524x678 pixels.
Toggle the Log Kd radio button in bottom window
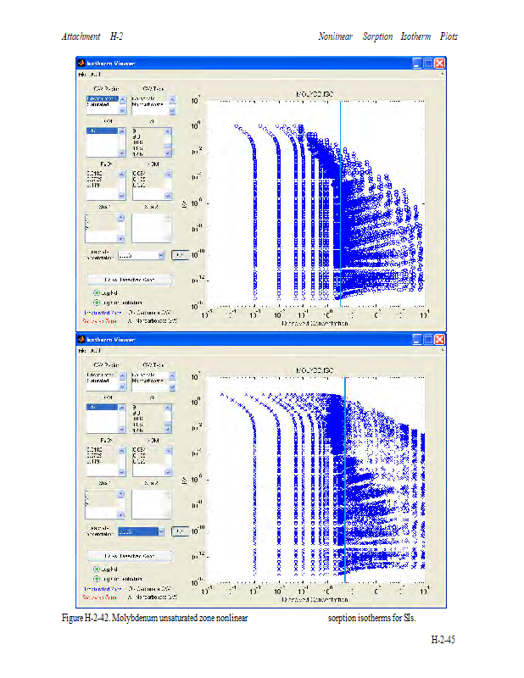point(97,568)
